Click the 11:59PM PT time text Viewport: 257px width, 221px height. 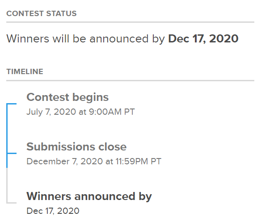point(139,162)
